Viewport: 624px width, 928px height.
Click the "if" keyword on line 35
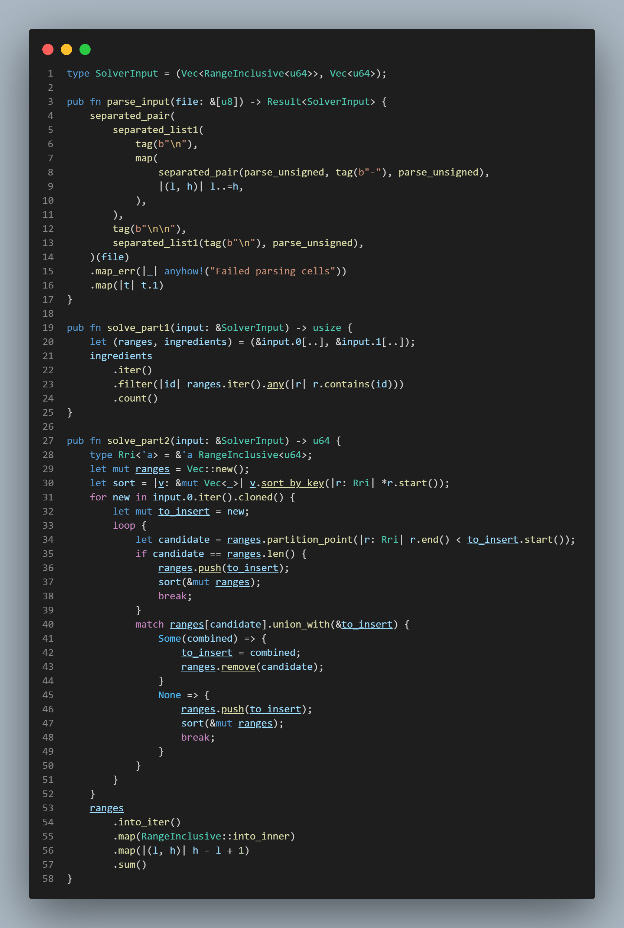tap(141, 554)
